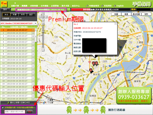The image size is (153, 115).
Task: Click the round icon on row 2013-04-14 23:13:27
Action: coord(33,39)
